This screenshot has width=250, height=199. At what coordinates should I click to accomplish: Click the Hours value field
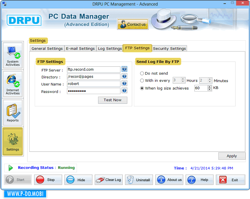point(177,80)
